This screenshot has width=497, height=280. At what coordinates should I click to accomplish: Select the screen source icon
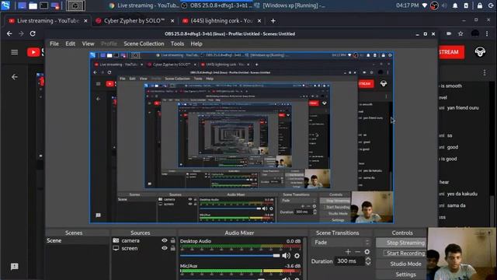click(116, 248)
